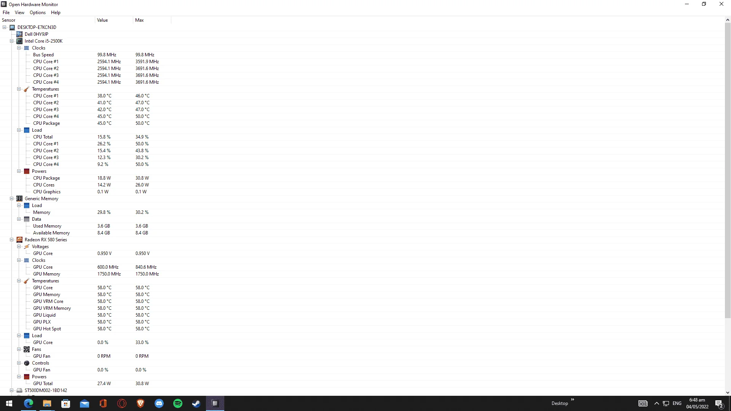Collapse the Intel Core i5-2500K node

(x=12, y=41)
